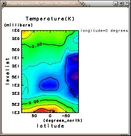The image size is (131, 136).
Task: Maximize the window using the square button
Action: (121, 3)
